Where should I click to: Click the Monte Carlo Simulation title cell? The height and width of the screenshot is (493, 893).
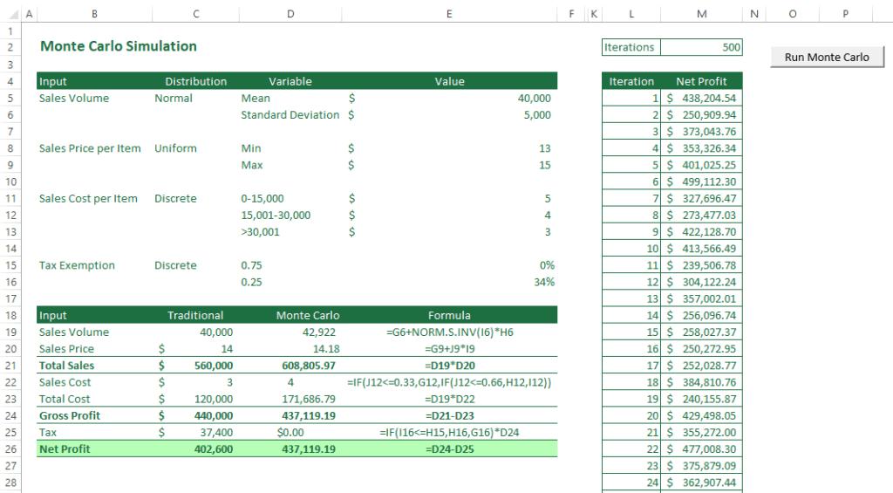click(x=119, y=46)
